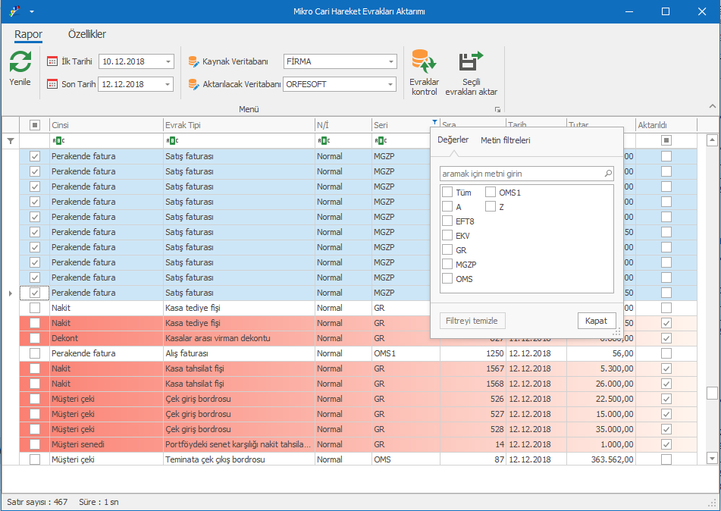Image resolution: width=721 pixels, height=511 pixels.
Task: Toggle the Aktarıldı filter row checkbox
Action: [666, 140]
